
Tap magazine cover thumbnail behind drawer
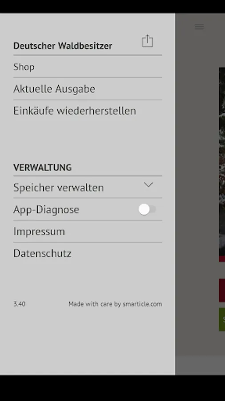(x=222, y=164)
